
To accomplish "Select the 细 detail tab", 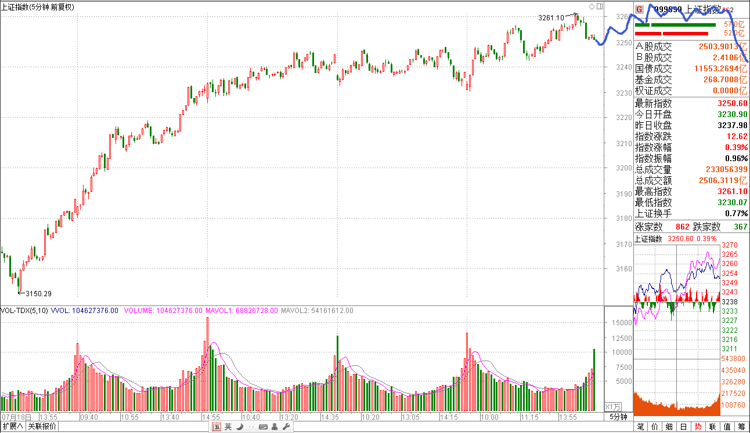I will (x=669, y=427).
